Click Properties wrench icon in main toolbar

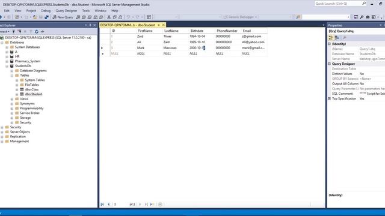pos(362,17)
